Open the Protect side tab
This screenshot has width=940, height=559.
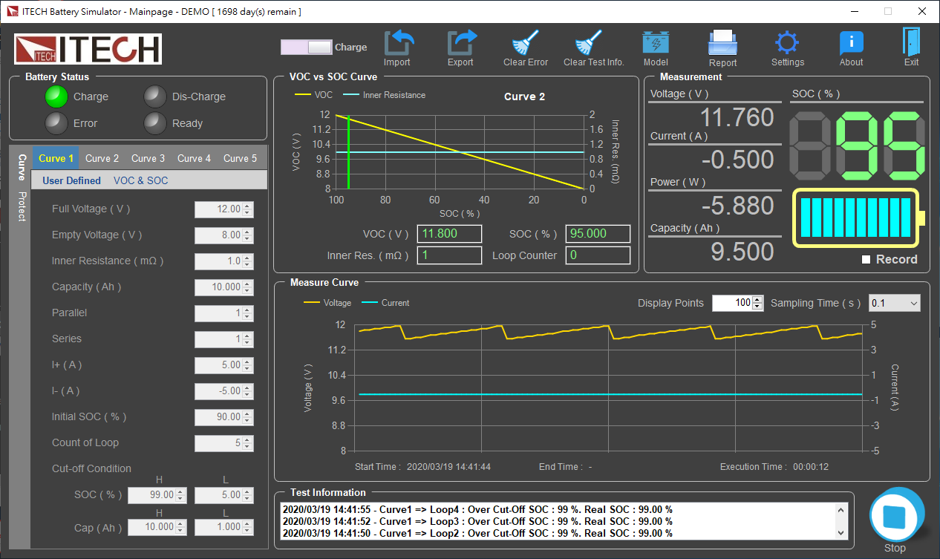(x=22, y=206)
